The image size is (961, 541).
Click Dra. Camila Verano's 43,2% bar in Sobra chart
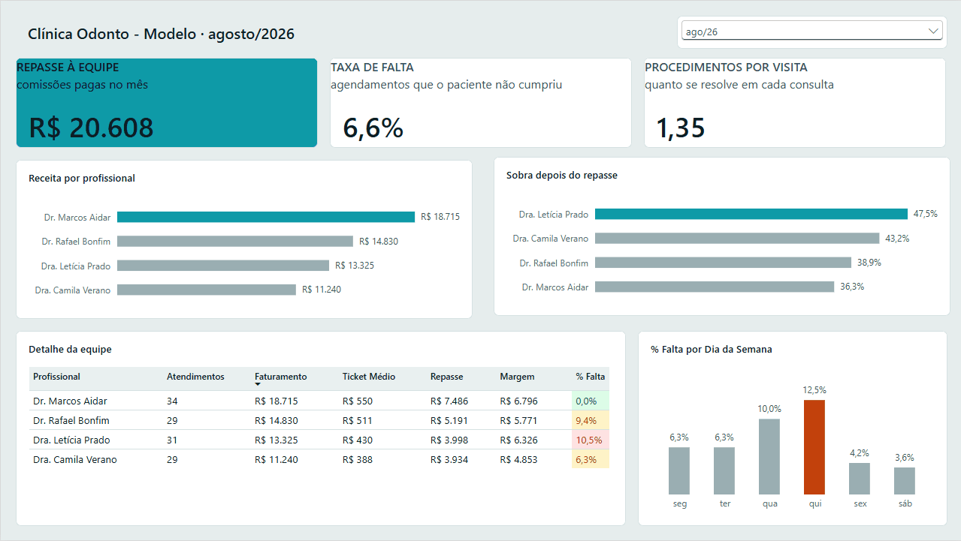(737, 238)
